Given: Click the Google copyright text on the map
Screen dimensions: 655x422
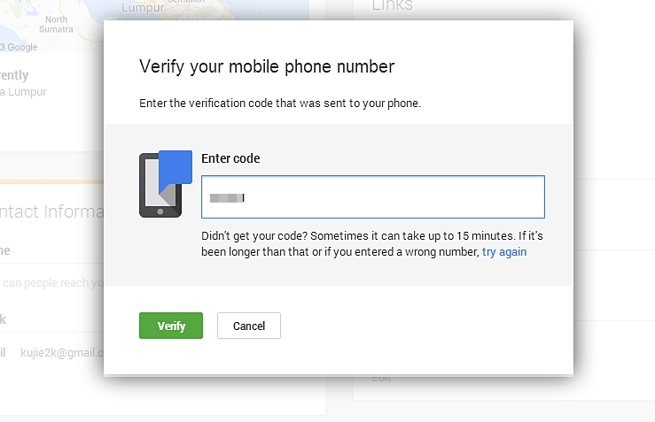Looking at the screenshot, I should (19, 47).
